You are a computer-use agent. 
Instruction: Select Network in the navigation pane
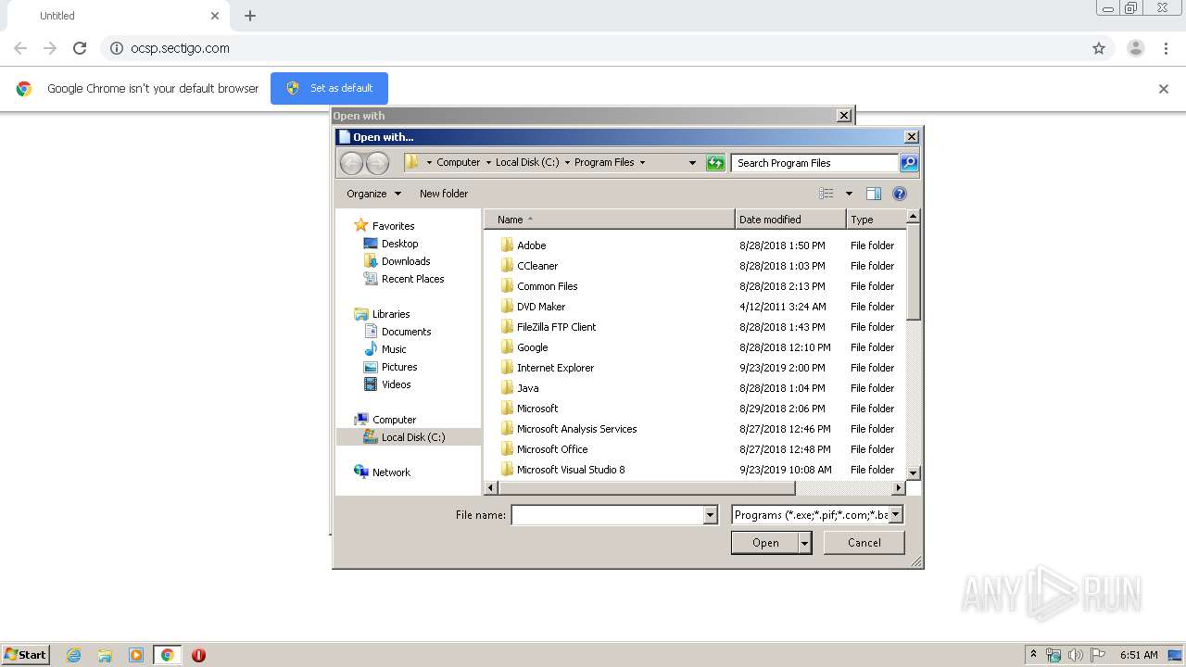391,472
